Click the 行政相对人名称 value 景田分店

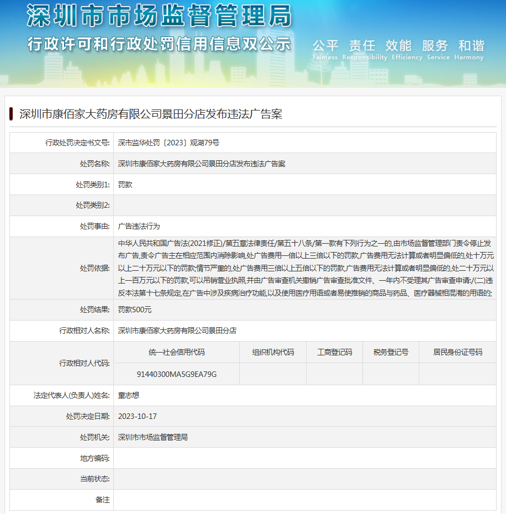click(x=177, y=331)
